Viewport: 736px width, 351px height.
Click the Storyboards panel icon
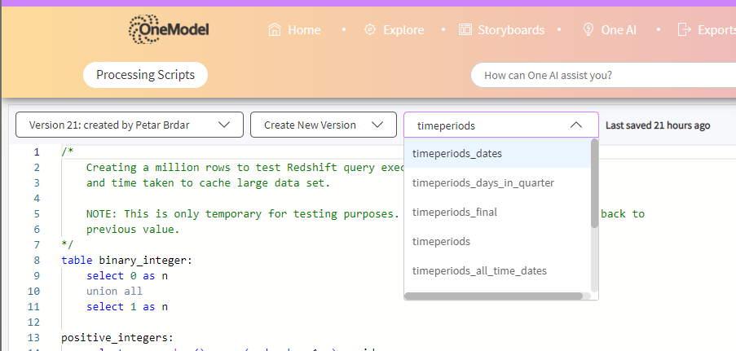(465, 30)
